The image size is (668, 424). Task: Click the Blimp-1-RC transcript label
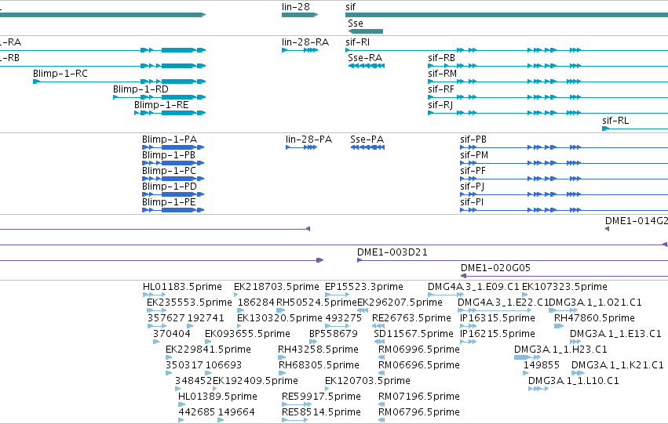(x=60, y=74)
